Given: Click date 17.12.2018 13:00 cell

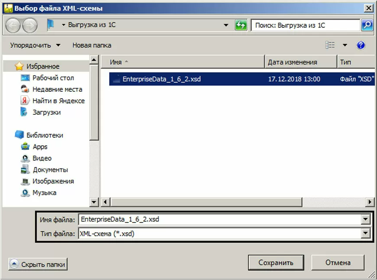Looking at the screenshot, I should coord(294,79).
